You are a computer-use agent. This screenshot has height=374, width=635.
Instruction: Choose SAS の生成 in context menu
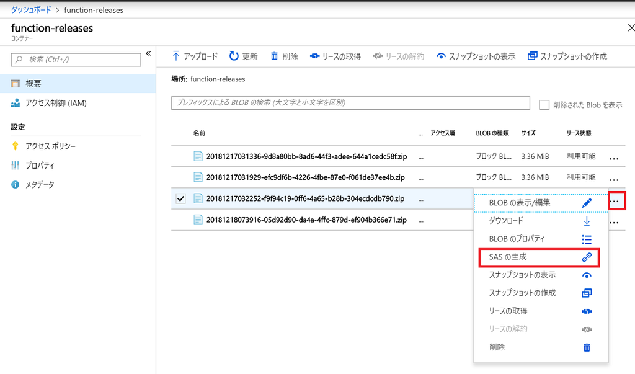(x=539, y=257)
